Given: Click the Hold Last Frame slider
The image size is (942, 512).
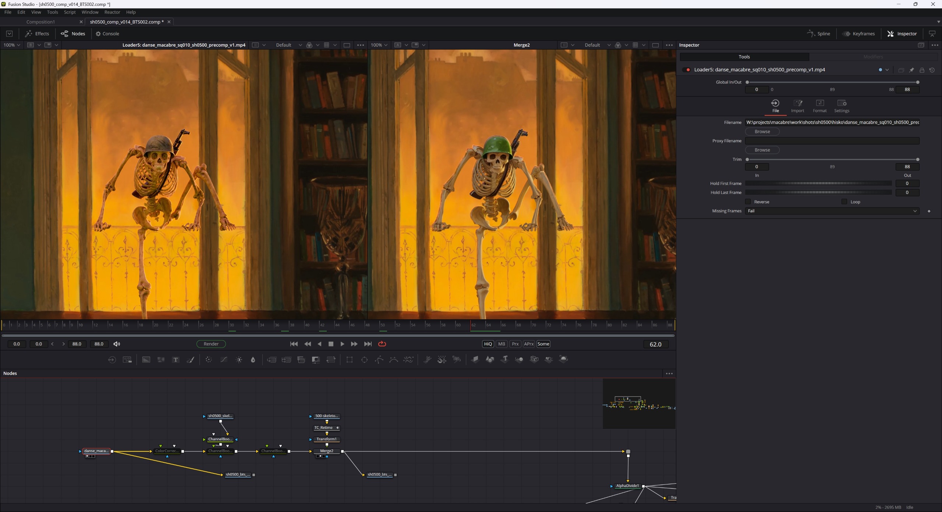Looking at the screenshot, I should [x=818, y=192].
